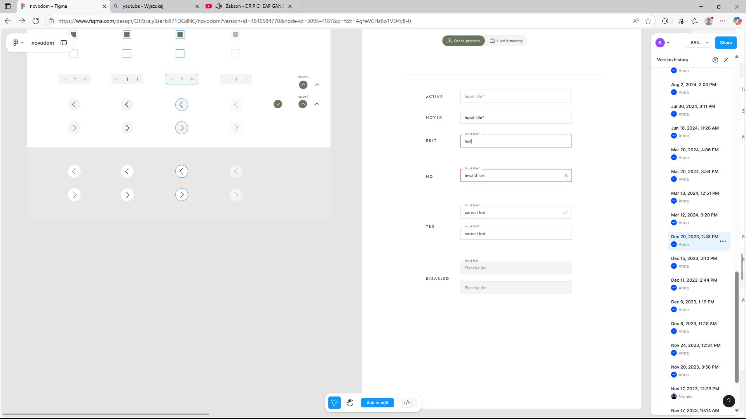Click the Share button
This screenshot has height=419, width=746.
click(725, 43)
